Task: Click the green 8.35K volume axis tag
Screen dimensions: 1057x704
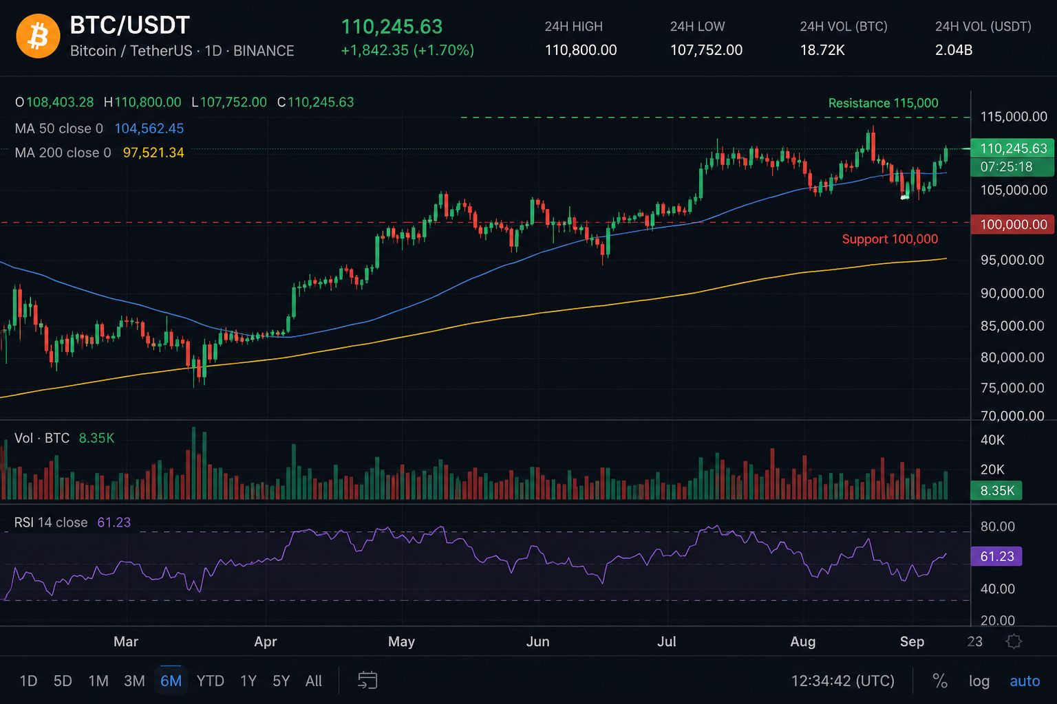Action: 996,491
